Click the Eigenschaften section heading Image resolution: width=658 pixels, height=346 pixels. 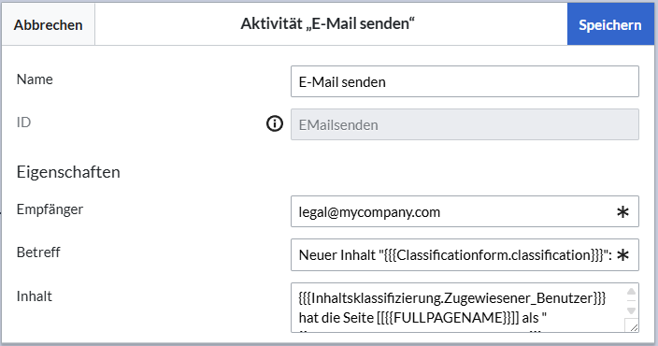click(68, 172)
